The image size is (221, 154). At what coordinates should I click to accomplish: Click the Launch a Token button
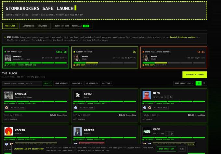coord(195,75)
